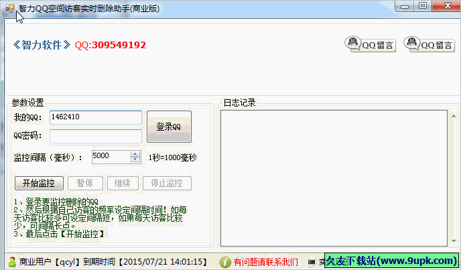This screenshot has width=461, height=270.
Task: Click the commercial user icon in status bar
Action: (12, 262)
